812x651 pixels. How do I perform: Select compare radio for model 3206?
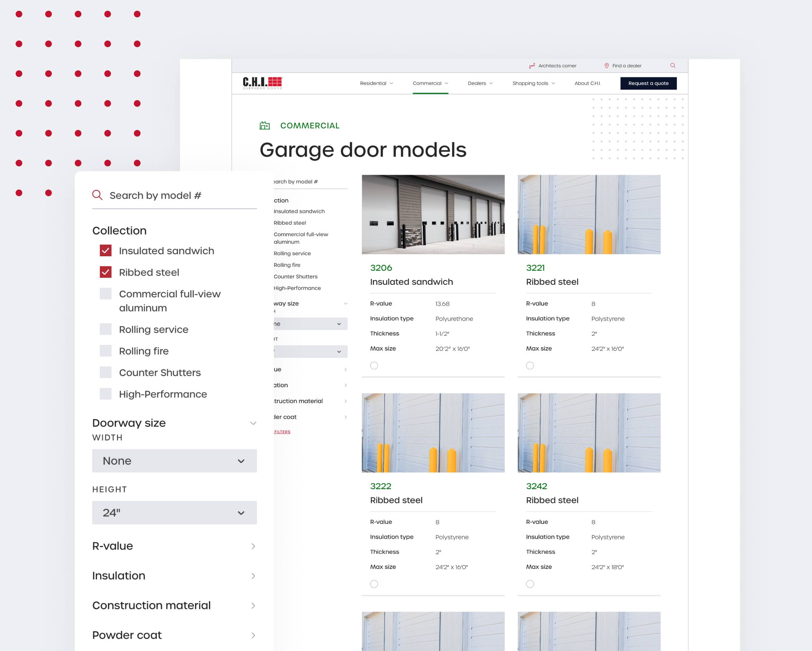(x=374, y=366)
